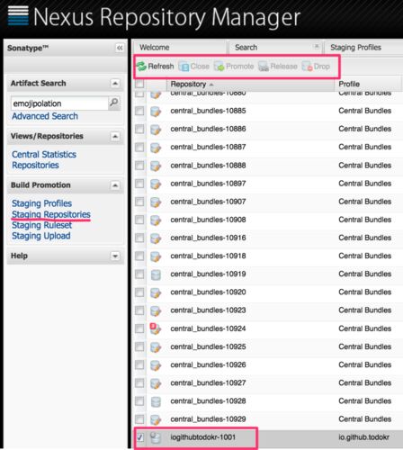Collapse the Artifact Search panel
This screenshot has width=403, height=450.
115,84
